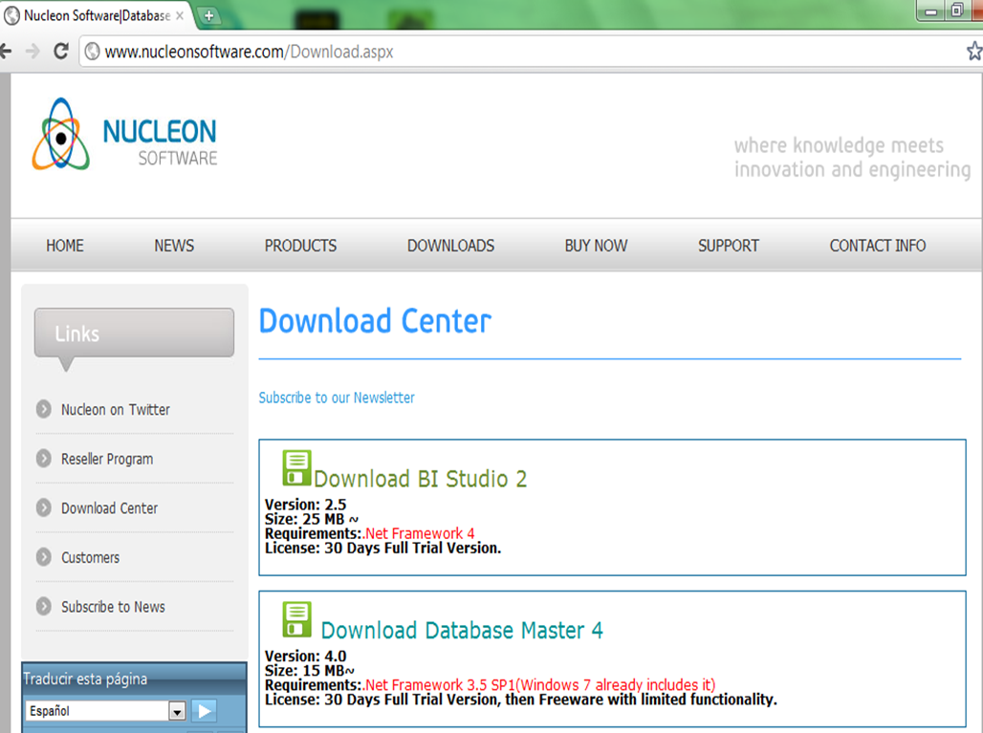Go to DOWNLOADS in the navigation bar

[x=450, y=246]
